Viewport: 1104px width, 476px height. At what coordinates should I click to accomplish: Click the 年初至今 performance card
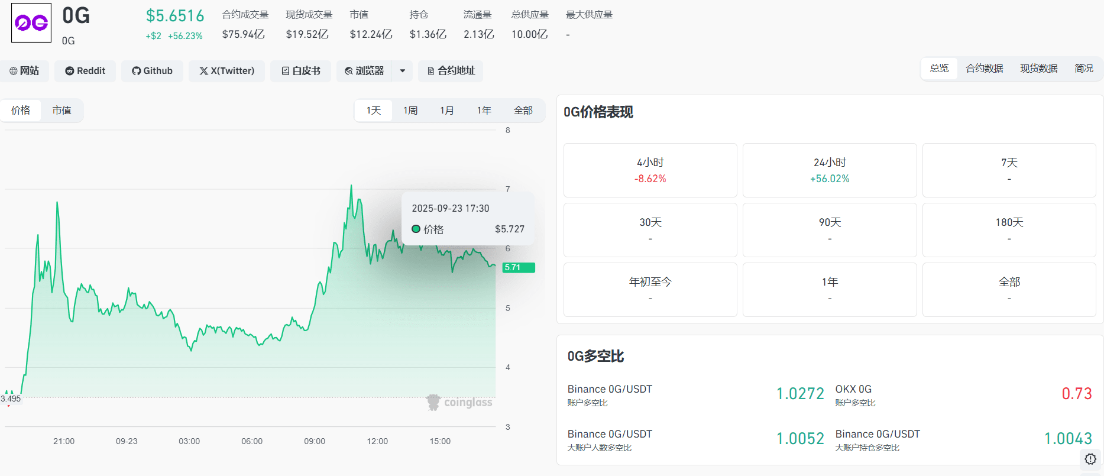click(x=650, y=290)
